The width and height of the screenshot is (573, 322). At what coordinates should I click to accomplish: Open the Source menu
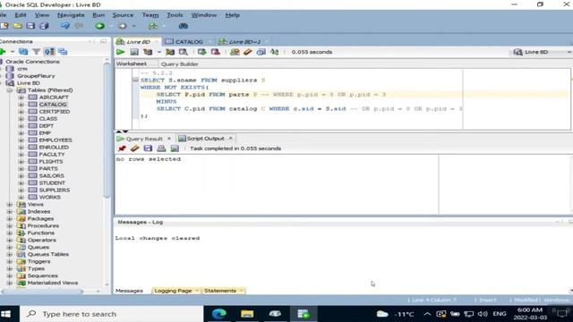pos(123,15)
